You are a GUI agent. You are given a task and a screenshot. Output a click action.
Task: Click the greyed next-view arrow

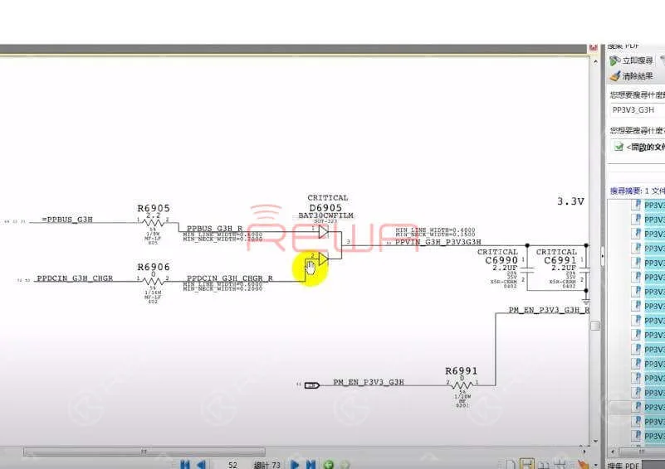345,464
